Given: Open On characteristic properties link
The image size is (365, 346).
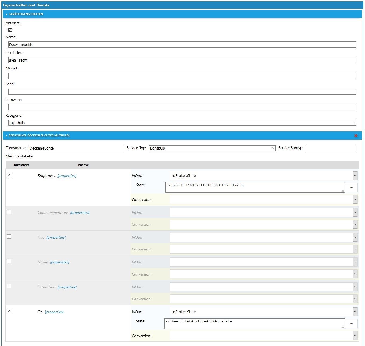Looking at the screenshot, I should click(x=54, y=312).
